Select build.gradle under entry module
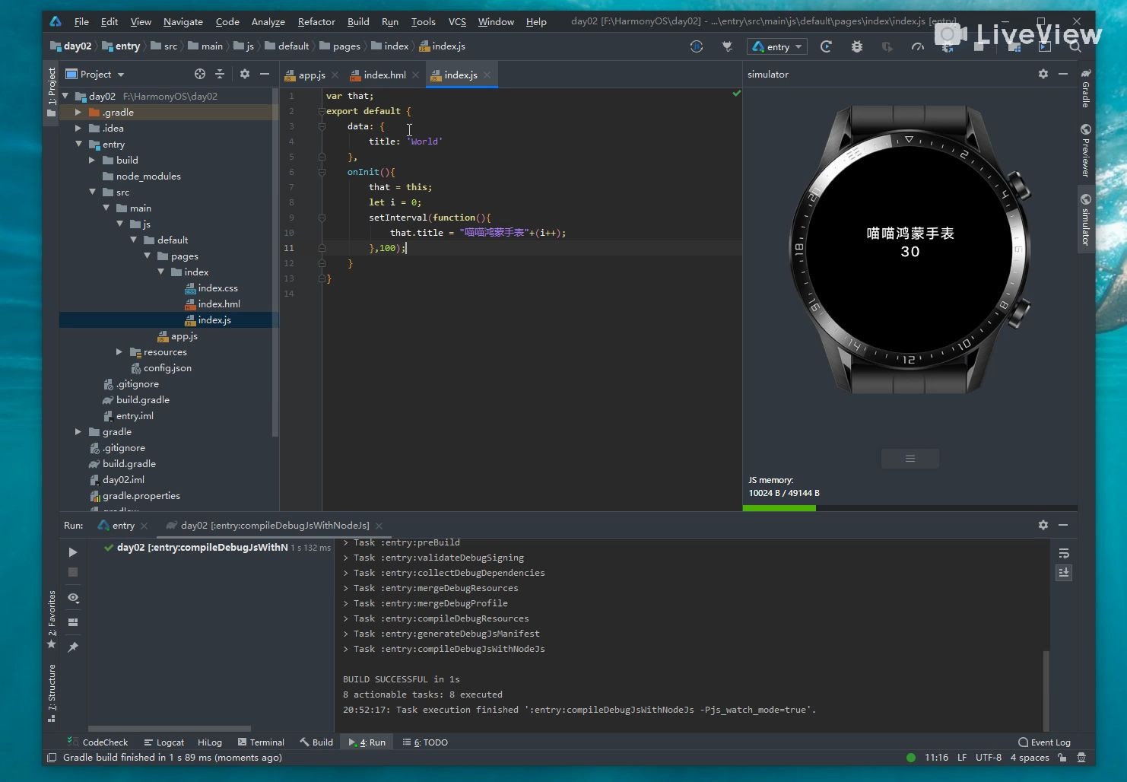This screenshot has width=1127, height=782. pyautogui.click(x=136, y=399)
